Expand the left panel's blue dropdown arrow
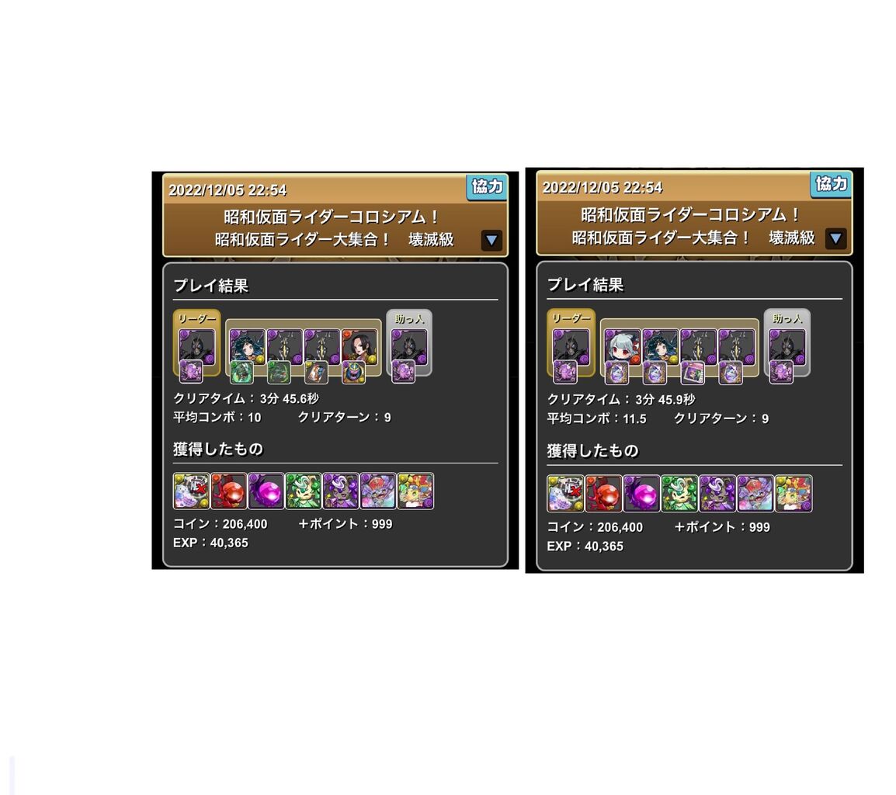896x795 pixels. [491, 241]
